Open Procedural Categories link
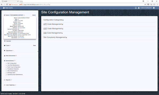Viewport: 159px width, 95px height. [13, 69]
